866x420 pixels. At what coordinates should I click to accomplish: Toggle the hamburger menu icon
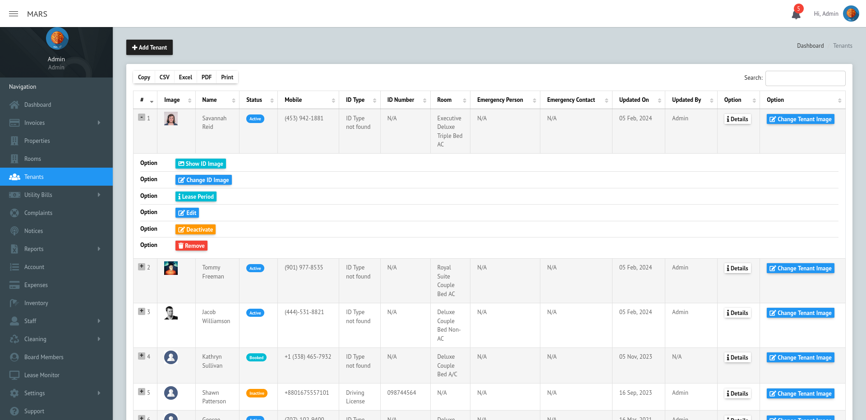(14, 14)
